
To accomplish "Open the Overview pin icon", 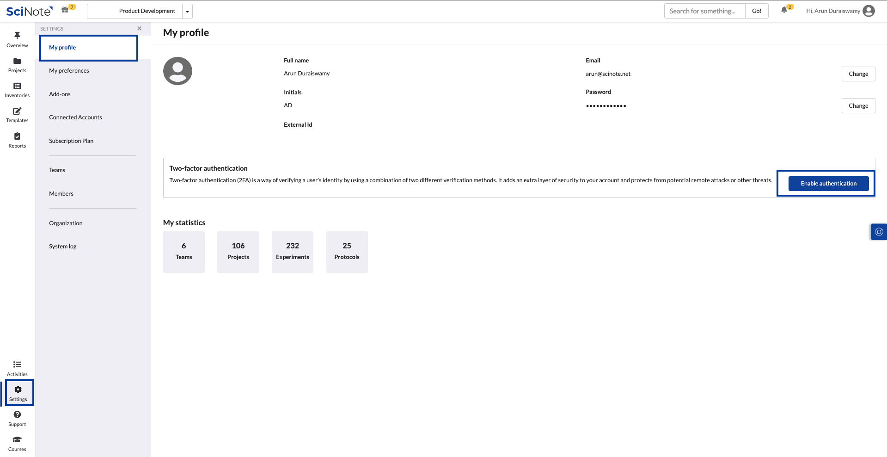I will tap(17, 36).
